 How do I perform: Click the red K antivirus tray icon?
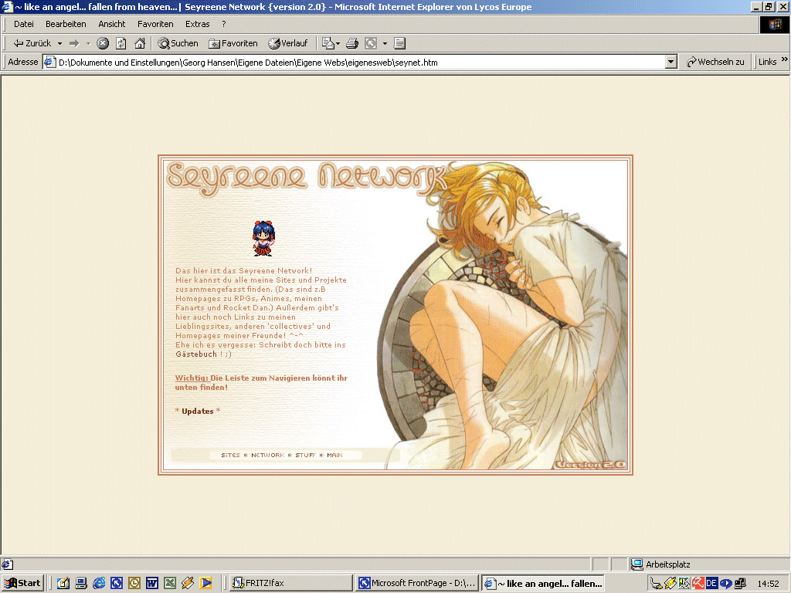click(x=698, y=584)
